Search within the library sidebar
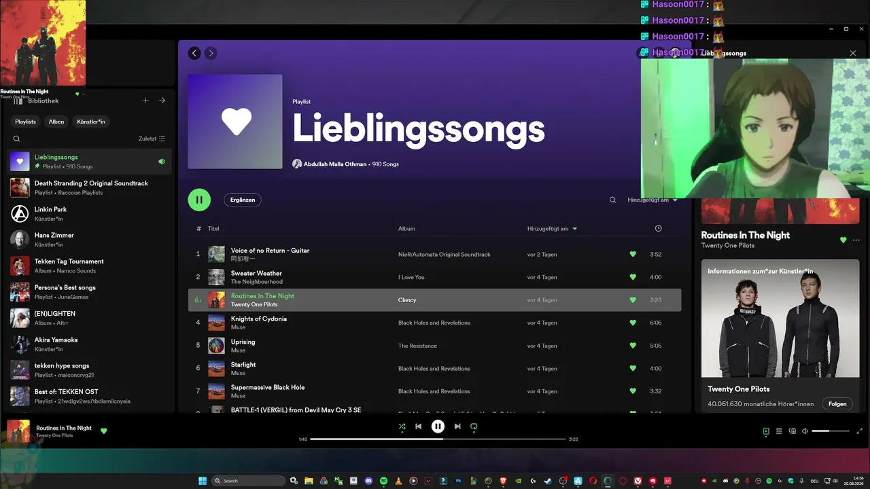870x489 pixels. [x=17, y=139]
